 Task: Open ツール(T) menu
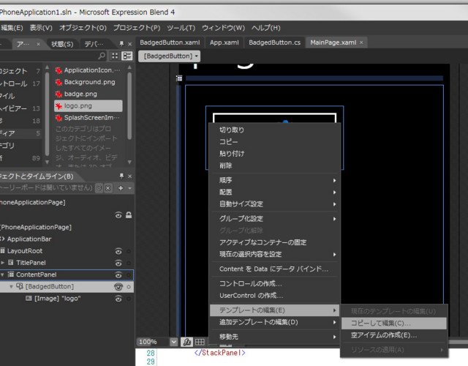(x=181, y=28)
